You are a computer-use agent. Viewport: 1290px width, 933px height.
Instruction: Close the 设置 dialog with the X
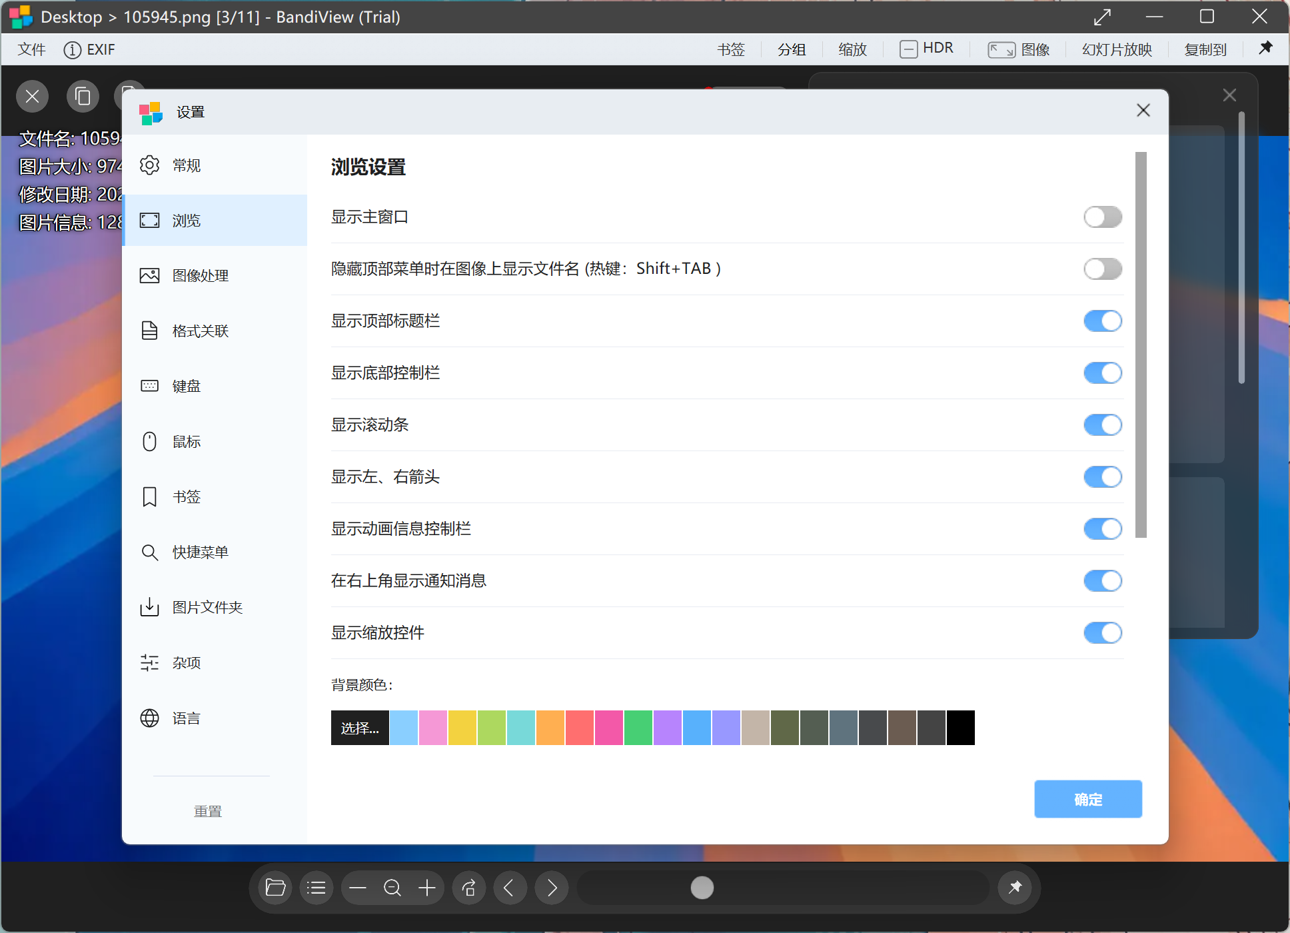point(1143,111)
